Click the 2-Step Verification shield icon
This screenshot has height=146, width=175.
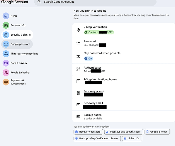coord(78,30)
